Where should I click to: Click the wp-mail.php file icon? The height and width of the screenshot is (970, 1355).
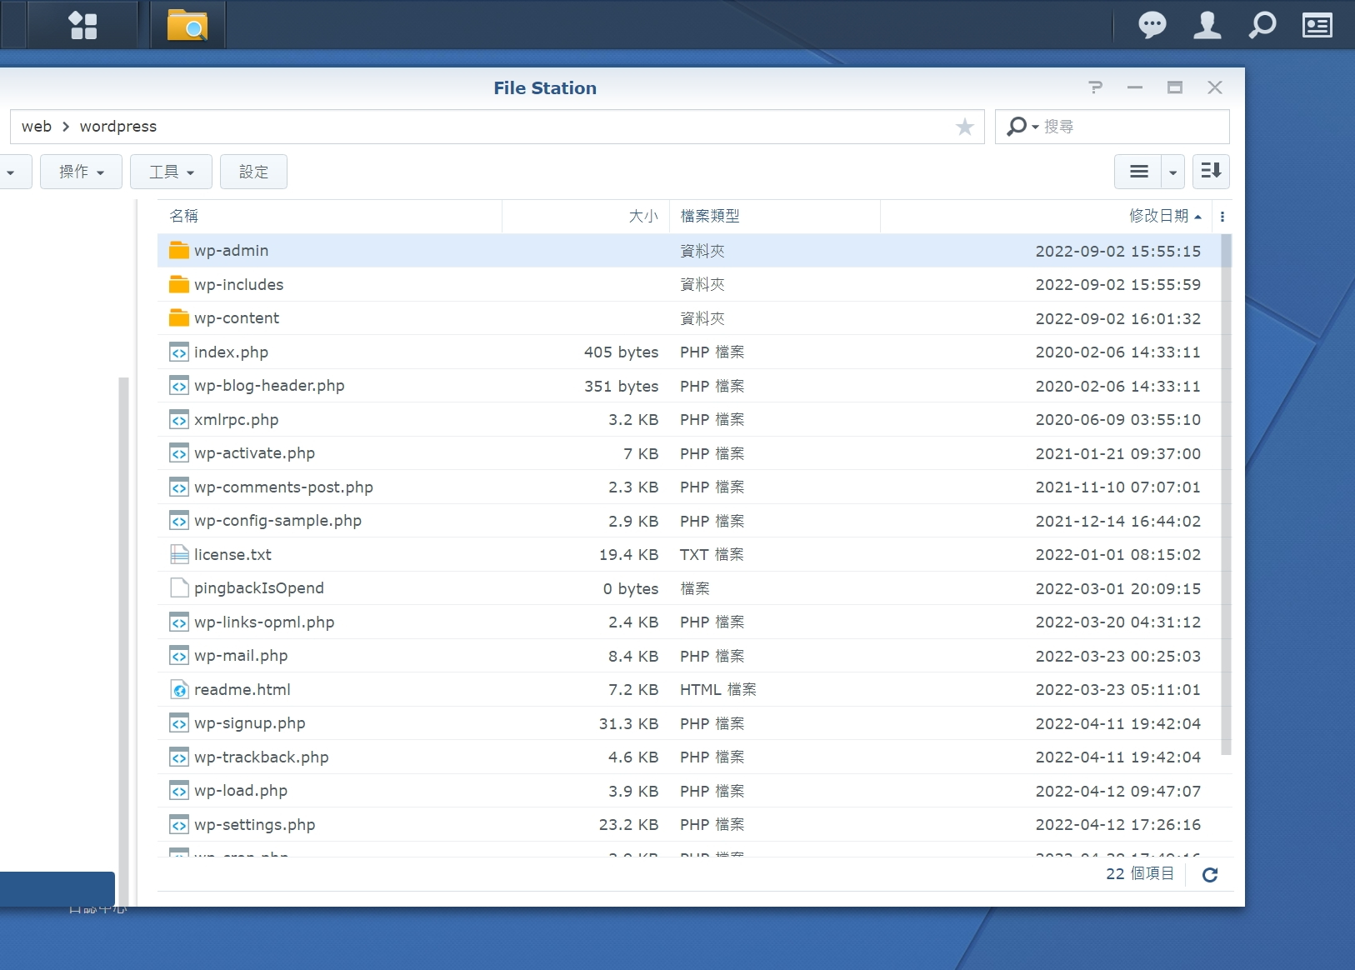point(179,656)
